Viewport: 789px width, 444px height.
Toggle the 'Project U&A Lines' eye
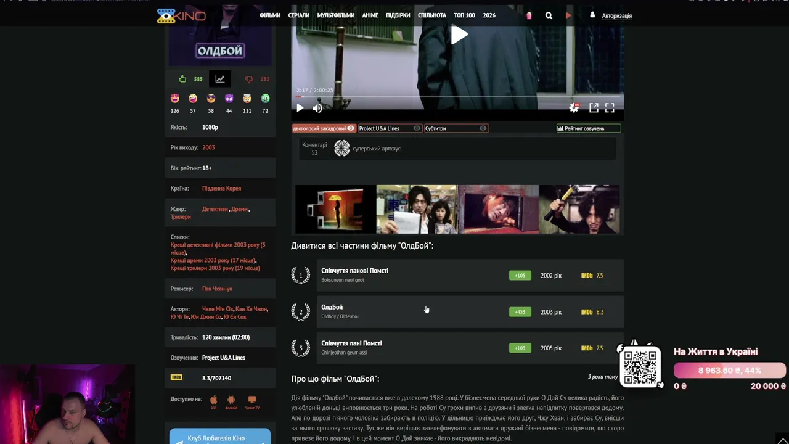coord(417,128)
